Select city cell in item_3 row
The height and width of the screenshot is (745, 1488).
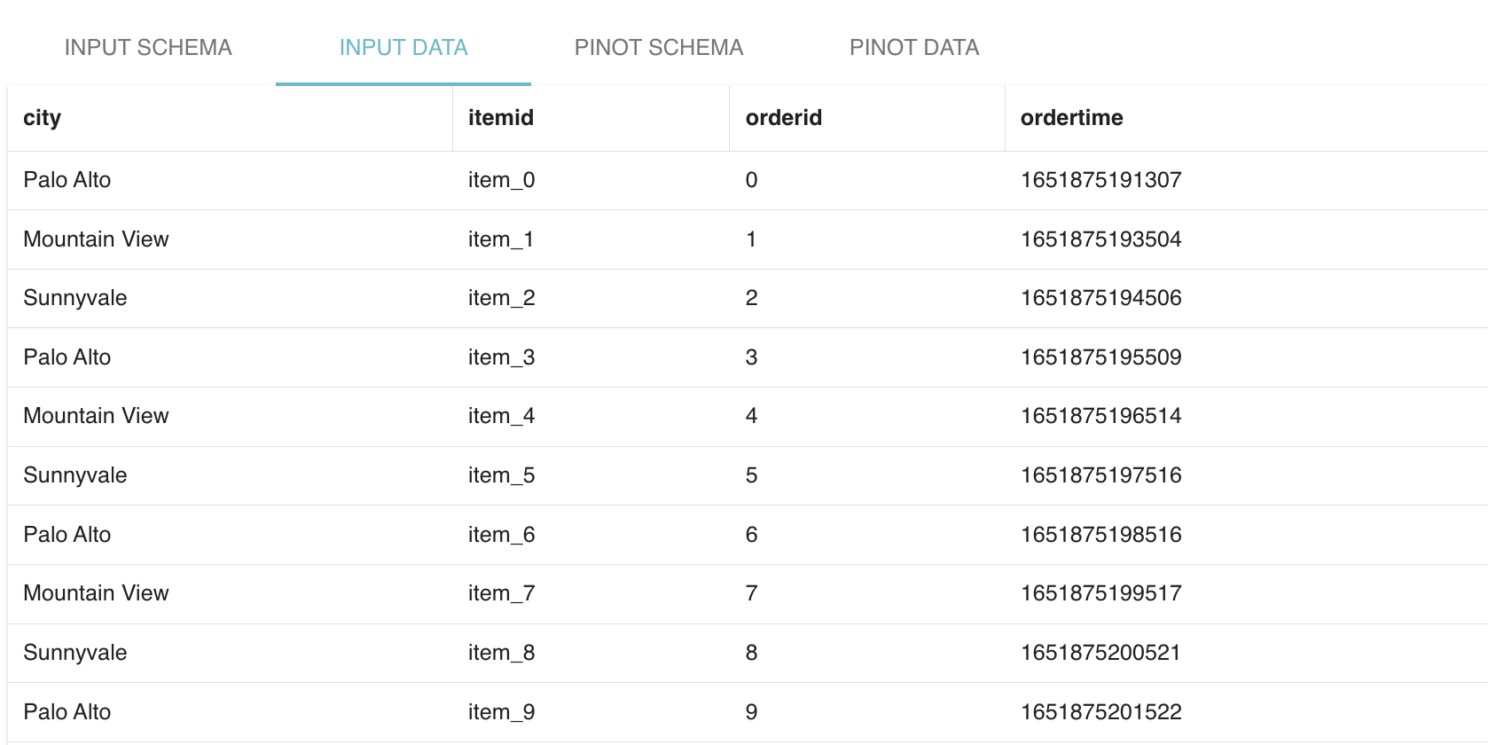click(x=231, y=357)
